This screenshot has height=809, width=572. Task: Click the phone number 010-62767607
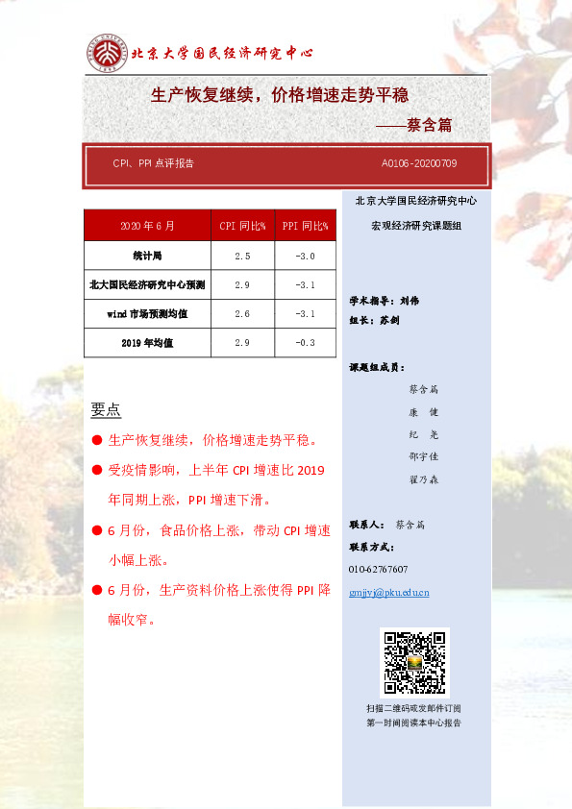point(378,569)
